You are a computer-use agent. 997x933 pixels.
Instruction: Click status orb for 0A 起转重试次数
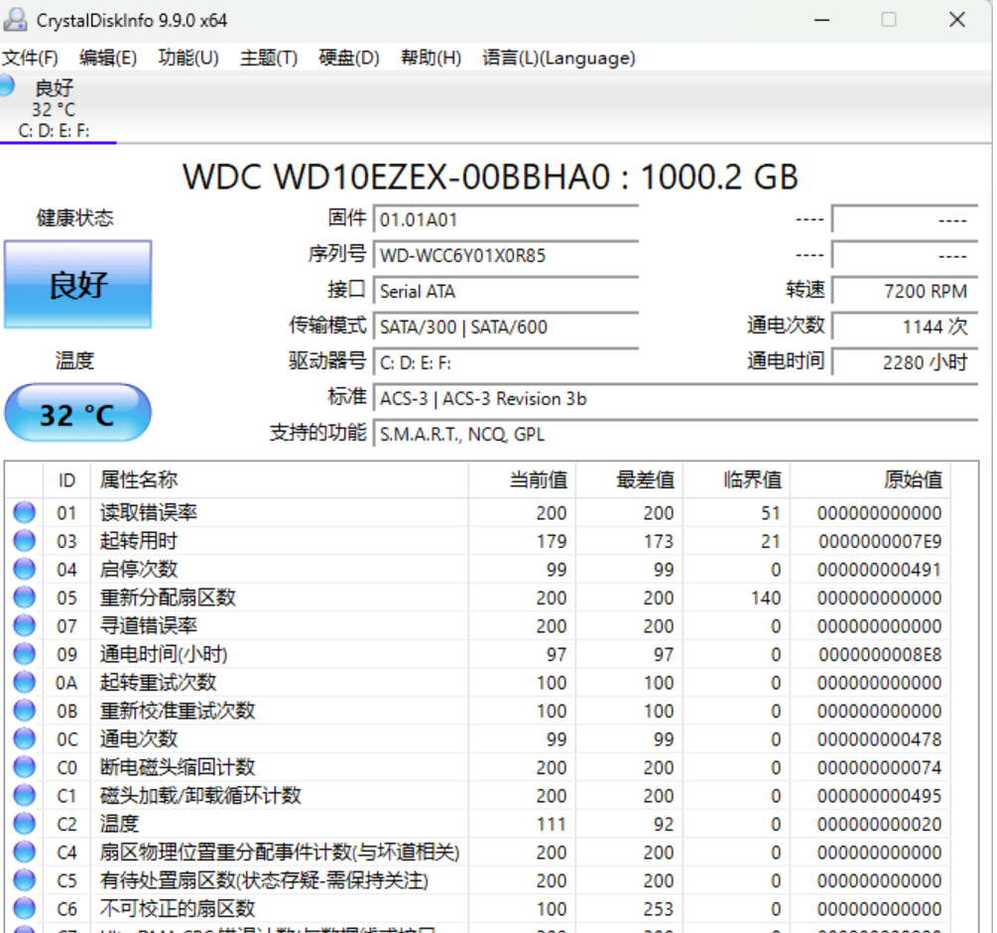click(x=24, y=682)
